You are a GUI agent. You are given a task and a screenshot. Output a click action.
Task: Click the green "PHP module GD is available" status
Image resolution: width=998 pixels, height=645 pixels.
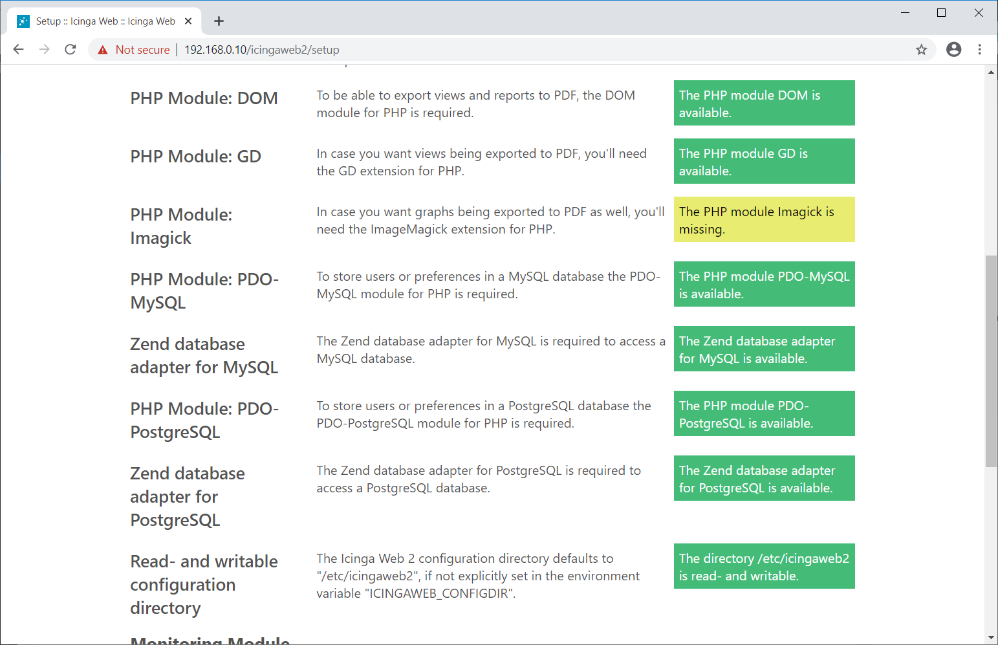(764, 161)
